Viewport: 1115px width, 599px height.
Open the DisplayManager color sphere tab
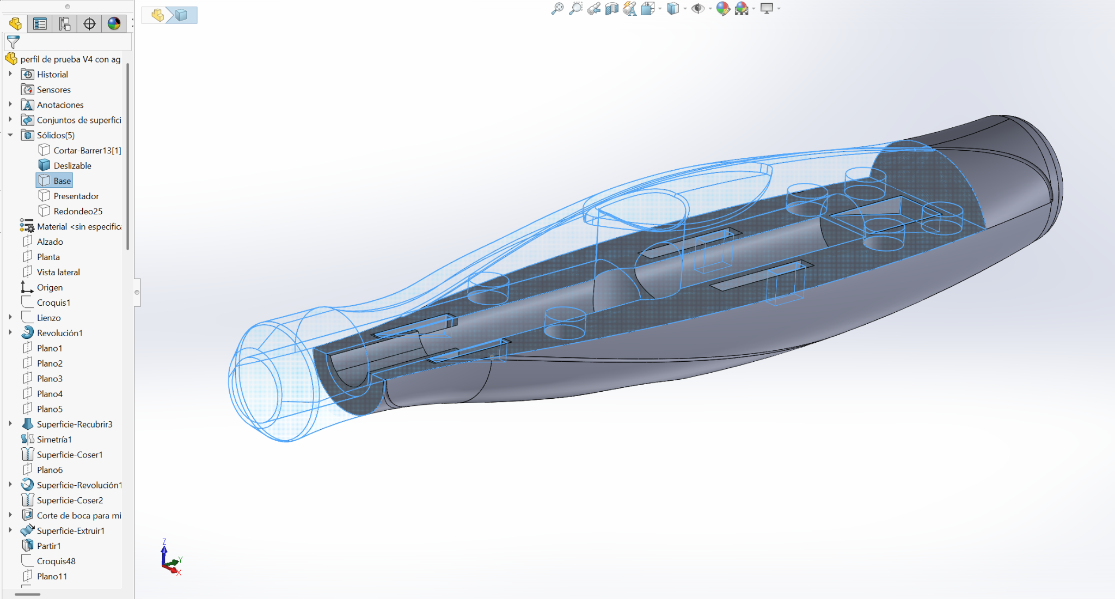click(x=114, y=23)
